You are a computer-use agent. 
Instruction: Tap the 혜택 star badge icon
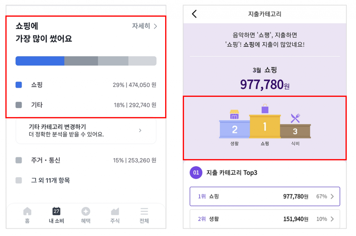pos(86,211)
